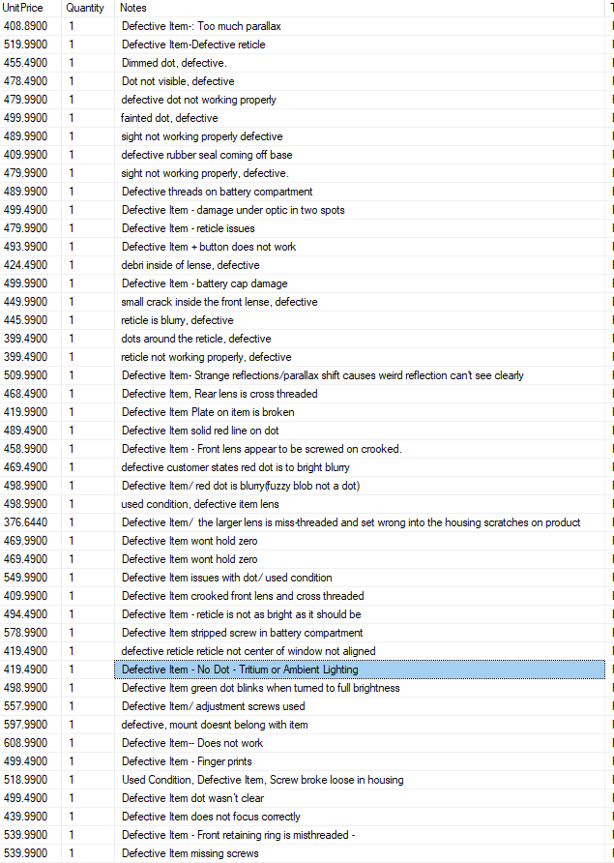Viewport: 614px width, 863px height.
Task: Click 'Rear lens is cross threaded' note
Action: pyautogui.click(x=360, y=394)
